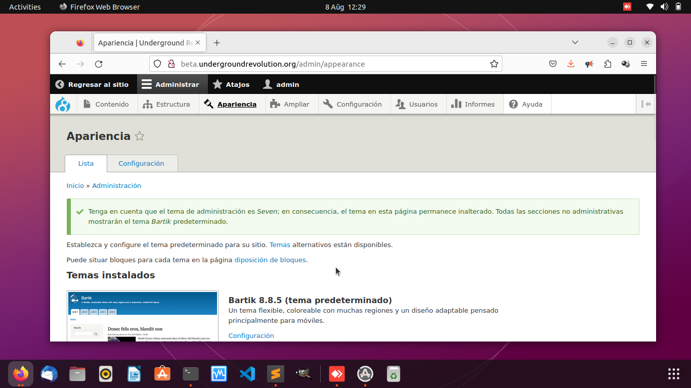Open Software Updater from the dock
Viewport: 691px width, 388px height.
[x=365, y=374]
